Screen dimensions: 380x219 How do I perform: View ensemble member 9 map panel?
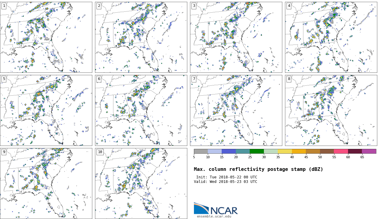[x=46, y=183]
